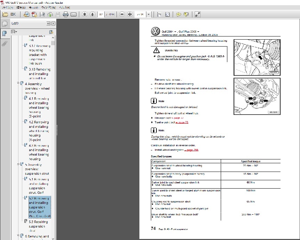Open the Window menu (ウィンドウ)

(x=48, y=7)
